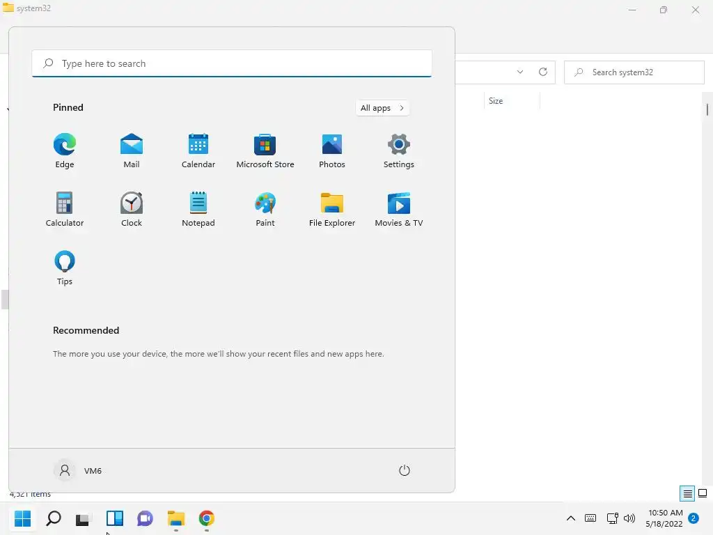Click the 'Pinned' section heading
Viewport: 713px width, 535px height.
68,107
